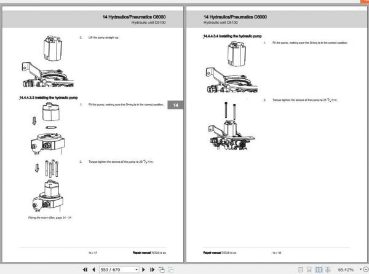This screenshot has height=274, width=369.
Task: Switch to single page view
Action: pyautogui.click(x=301, y=270)
